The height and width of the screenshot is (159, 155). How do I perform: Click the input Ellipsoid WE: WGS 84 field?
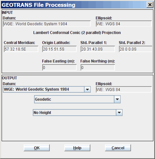[x=124, y=24]
